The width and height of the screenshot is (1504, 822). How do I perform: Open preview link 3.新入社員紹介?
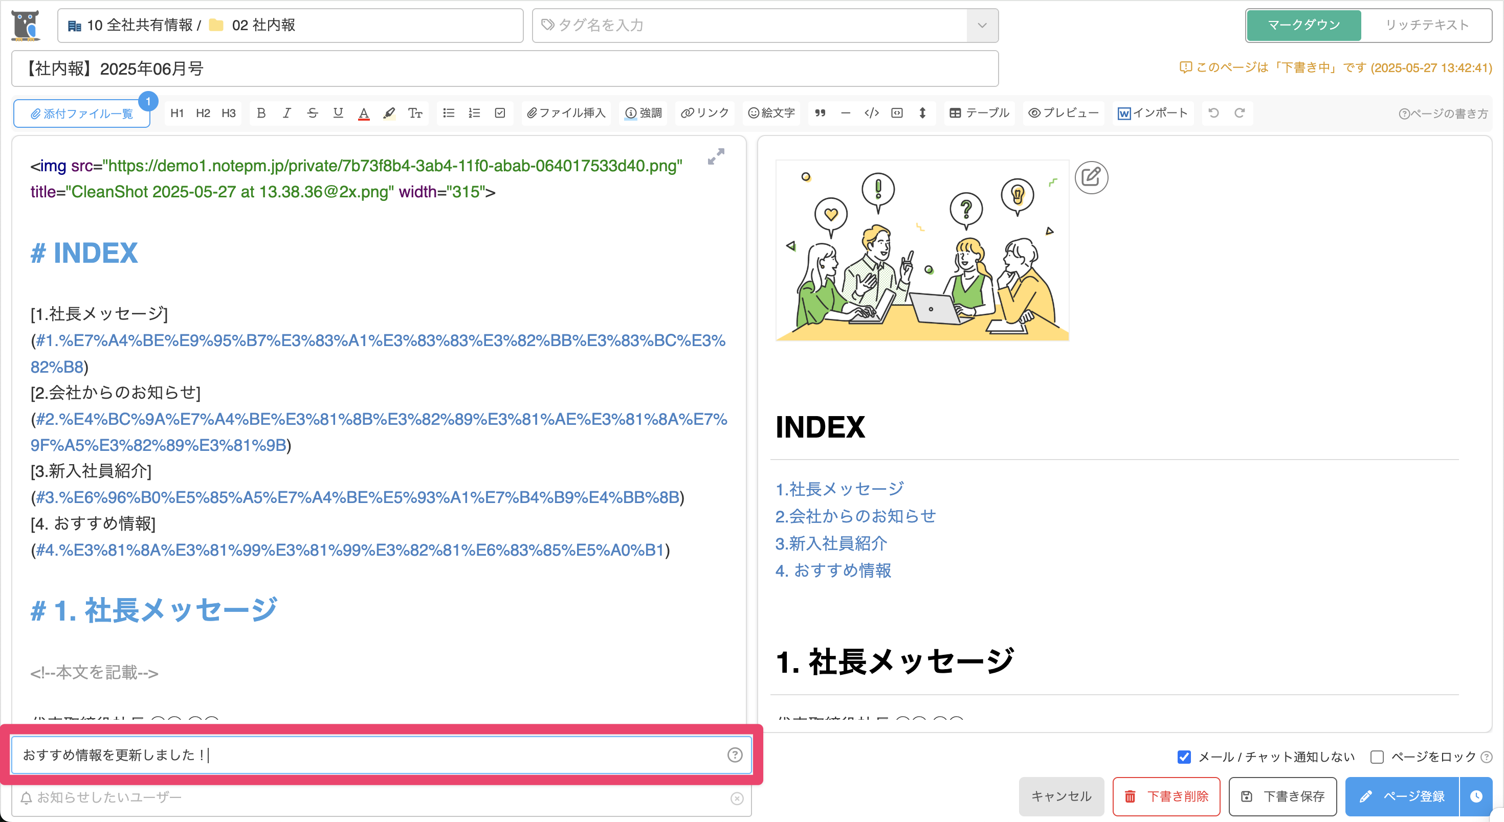pyautogui.click(x=831, y=544)
